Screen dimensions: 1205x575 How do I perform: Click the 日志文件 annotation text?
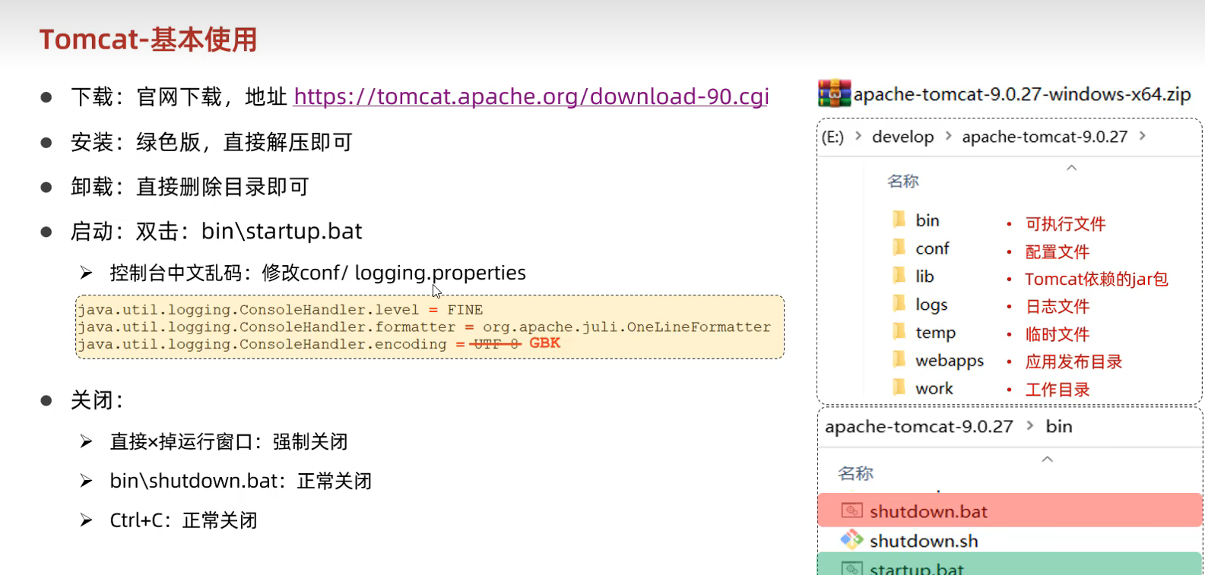[1058, 307]
